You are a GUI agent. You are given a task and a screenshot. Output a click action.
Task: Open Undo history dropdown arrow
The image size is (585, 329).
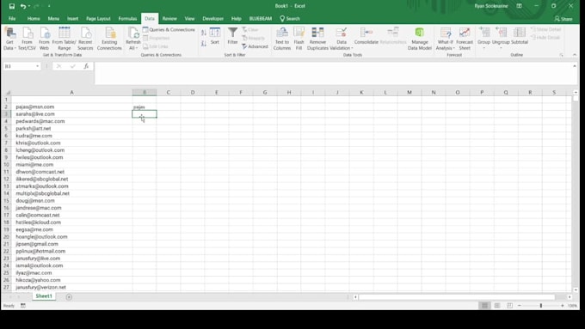(x=29, y=6)
